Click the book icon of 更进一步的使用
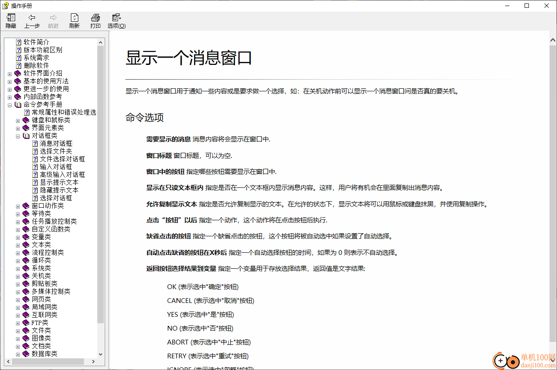Screen dimensions: 557x370 [x=18, y=89]
